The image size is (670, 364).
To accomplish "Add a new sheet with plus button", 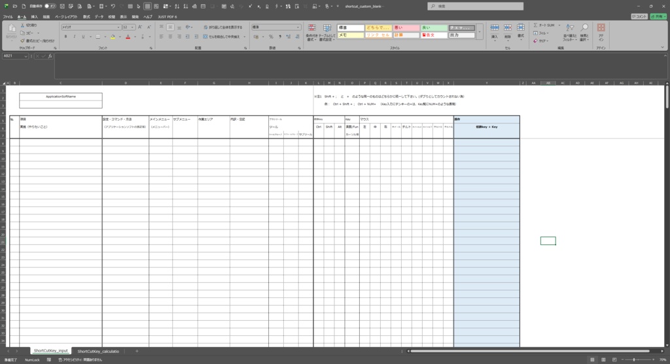I will tap(137, 351).
